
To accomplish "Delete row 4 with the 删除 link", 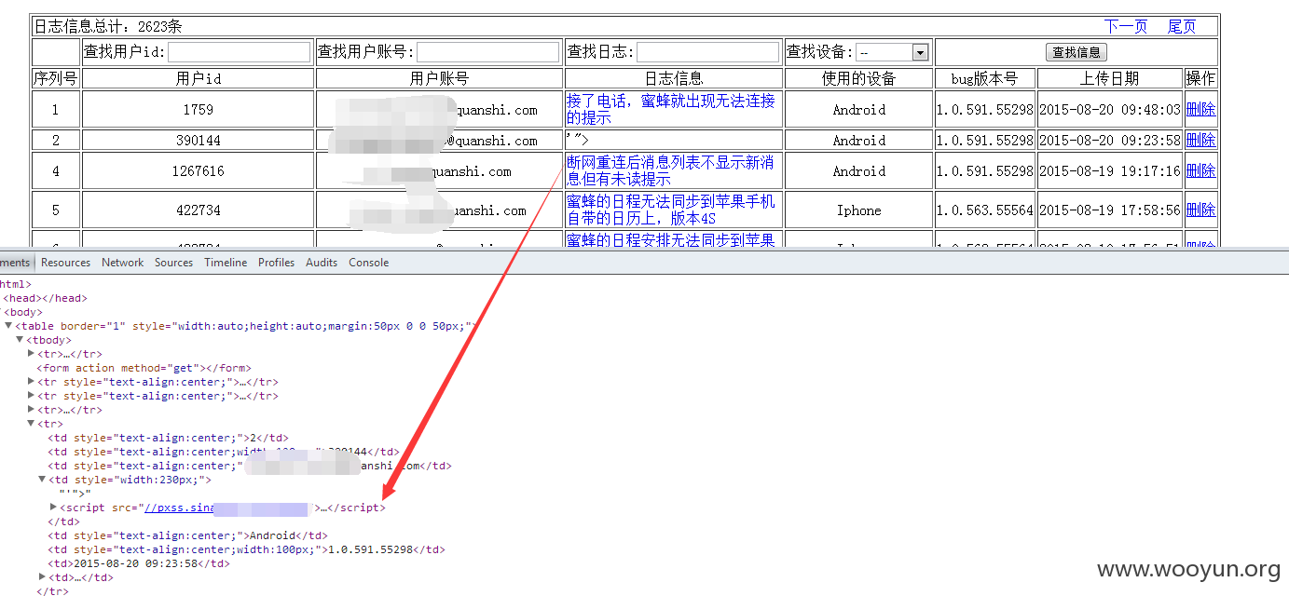I will click(1200, 170).
